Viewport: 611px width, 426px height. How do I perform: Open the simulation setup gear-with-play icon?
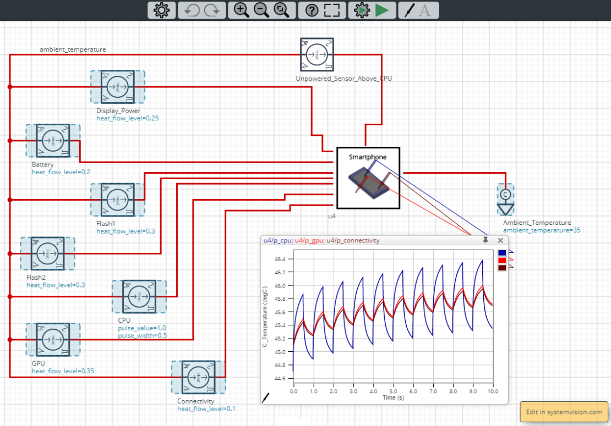pyautogui.click(x=363, y=10)
